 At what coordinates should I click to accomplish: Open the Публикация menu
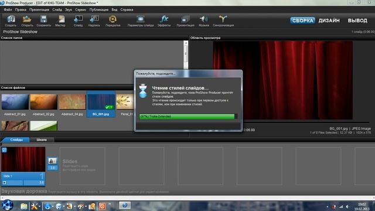99,10
